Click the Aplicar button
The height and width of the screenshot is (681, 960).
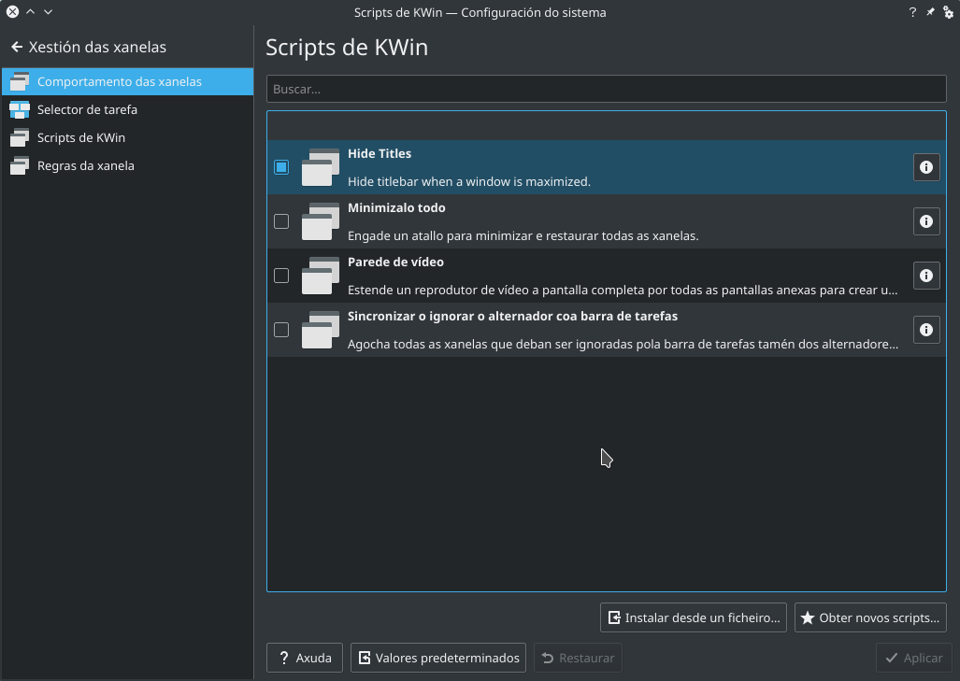point(913,658)
